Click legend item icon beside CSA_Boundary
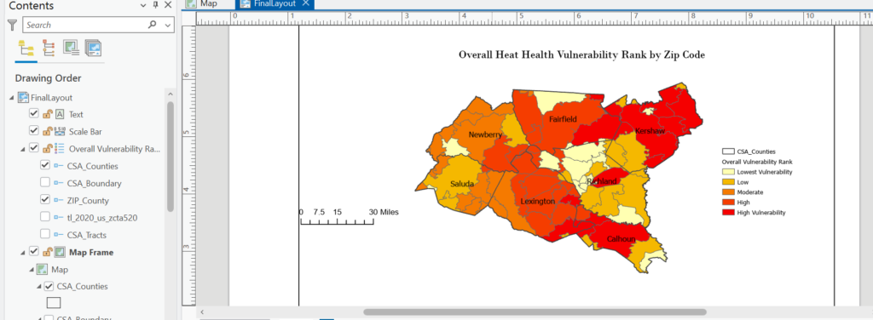Image resolution: width=873 pixels, height=320 pixels. 59,183
